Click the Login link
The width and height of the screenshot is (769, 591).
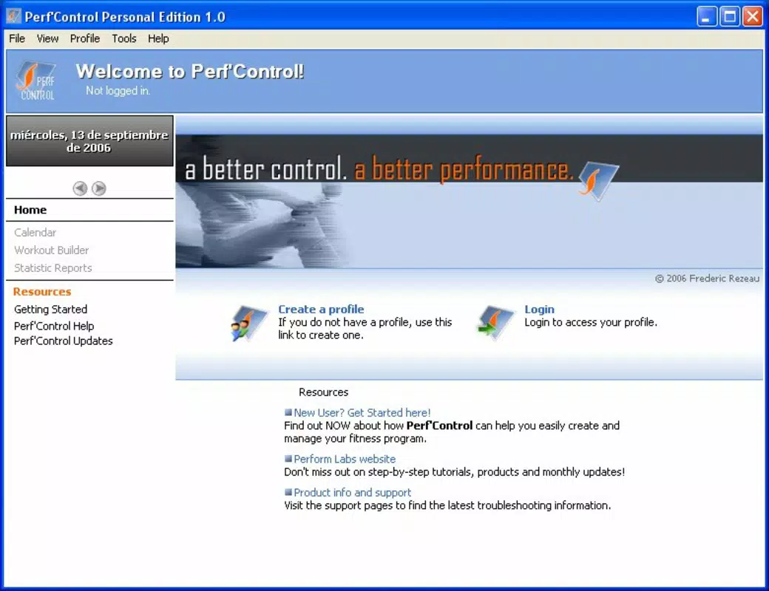pos(540,310)
